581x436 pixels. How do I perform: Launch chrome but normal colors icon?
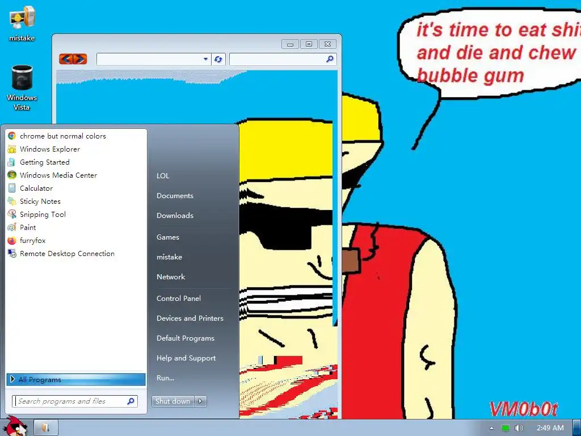coord(12,136)
